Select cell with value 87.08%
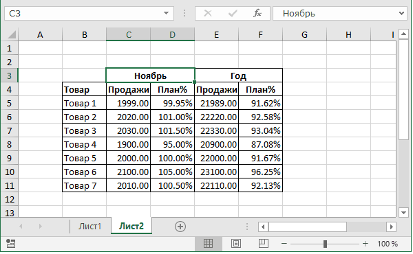Screen dimensions: 413x254 [x=260, y=144]
